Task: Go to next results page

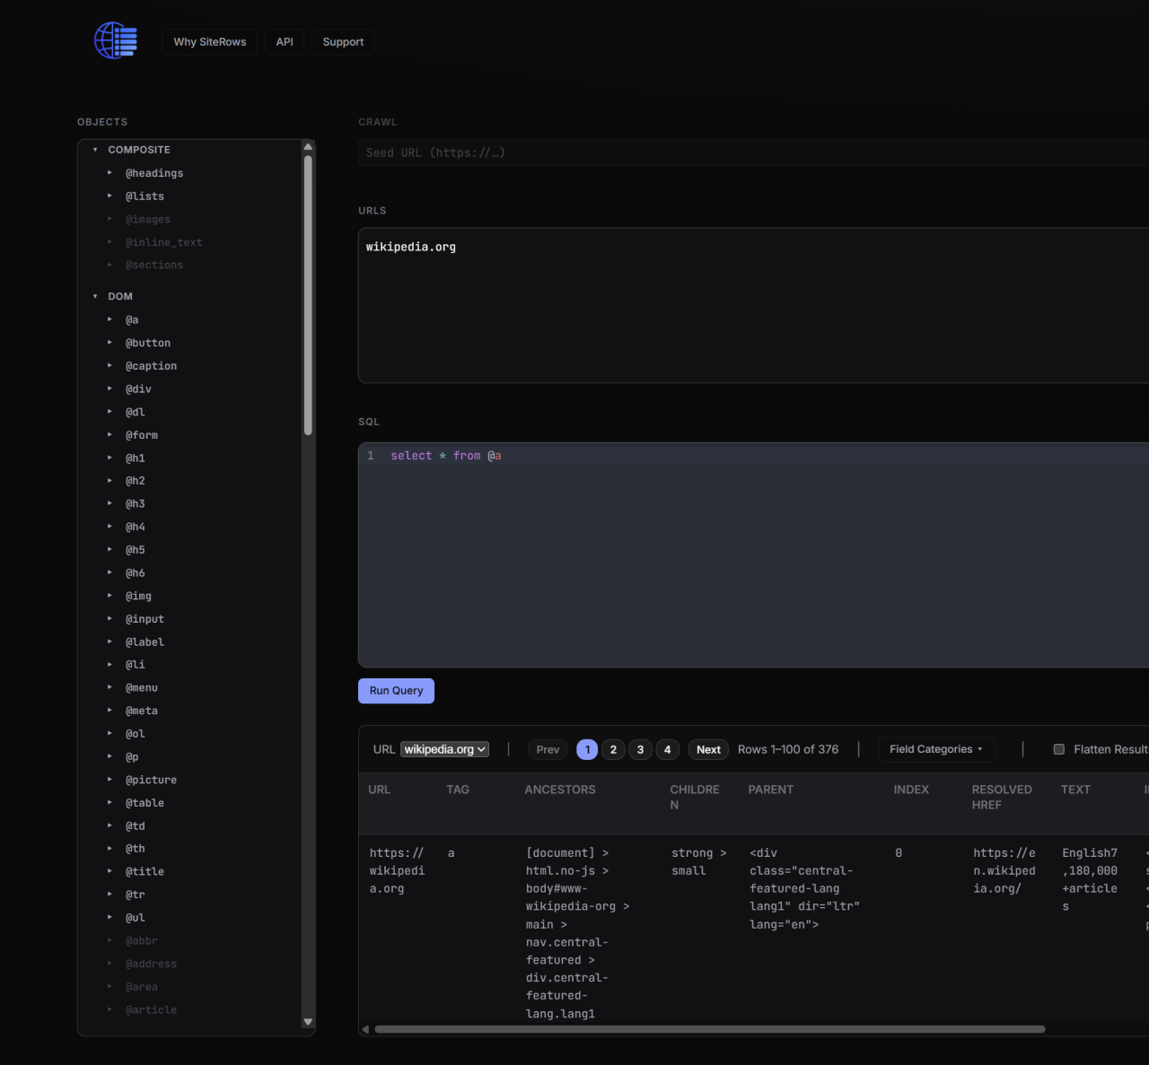Action: tap(708, 749)
